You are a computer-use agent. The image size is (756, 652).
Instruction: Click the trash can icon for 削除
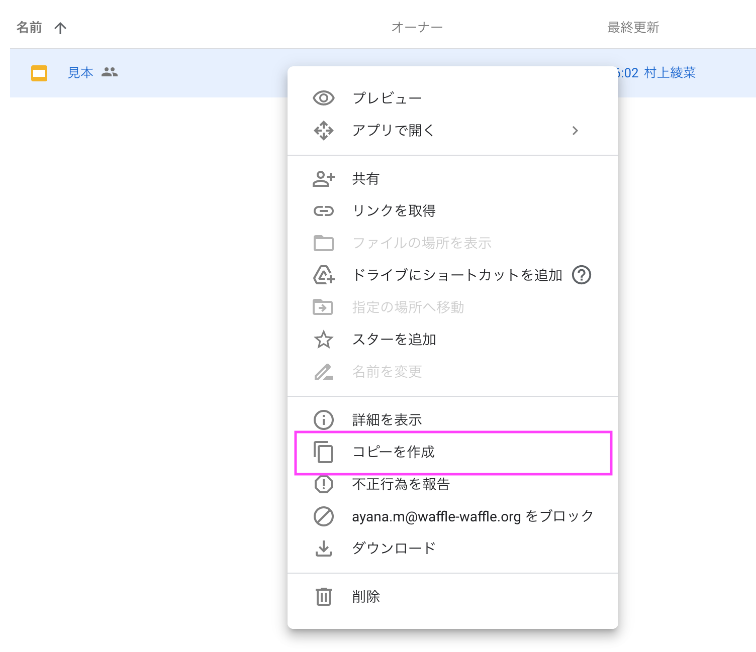click(323, 596)
